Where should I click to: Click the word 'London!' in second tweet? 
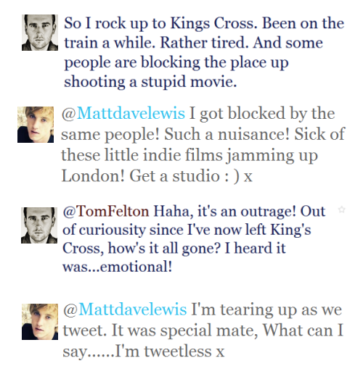click(x=94, y=175)
